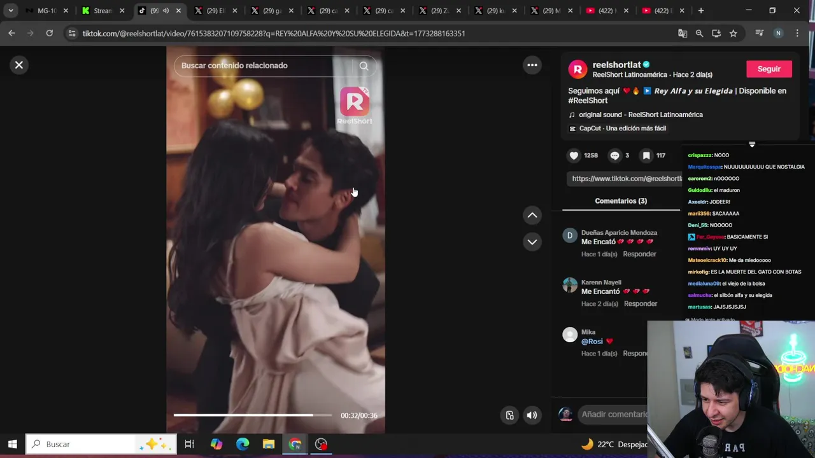The image size is (815, 458).
Task: Reload the page in Chrome
Action: click(49, 33)
